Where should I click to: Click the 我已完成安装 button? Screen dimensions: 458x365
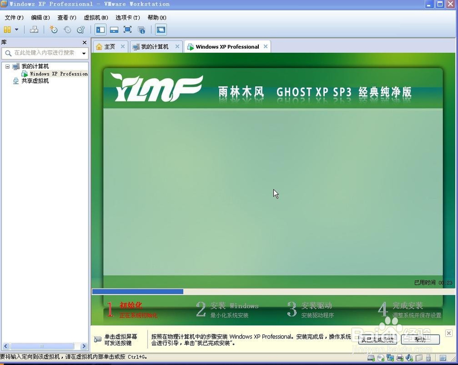tap(377, 339)
